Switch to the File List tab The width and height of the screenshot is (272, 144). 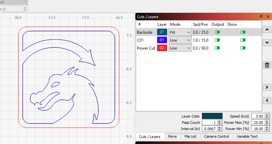(x=190, y=136)
